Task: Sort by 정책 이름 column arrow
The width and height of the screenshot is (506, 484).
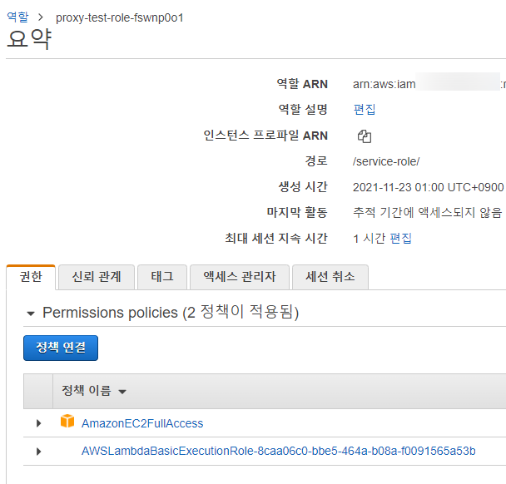Action: 123,392
